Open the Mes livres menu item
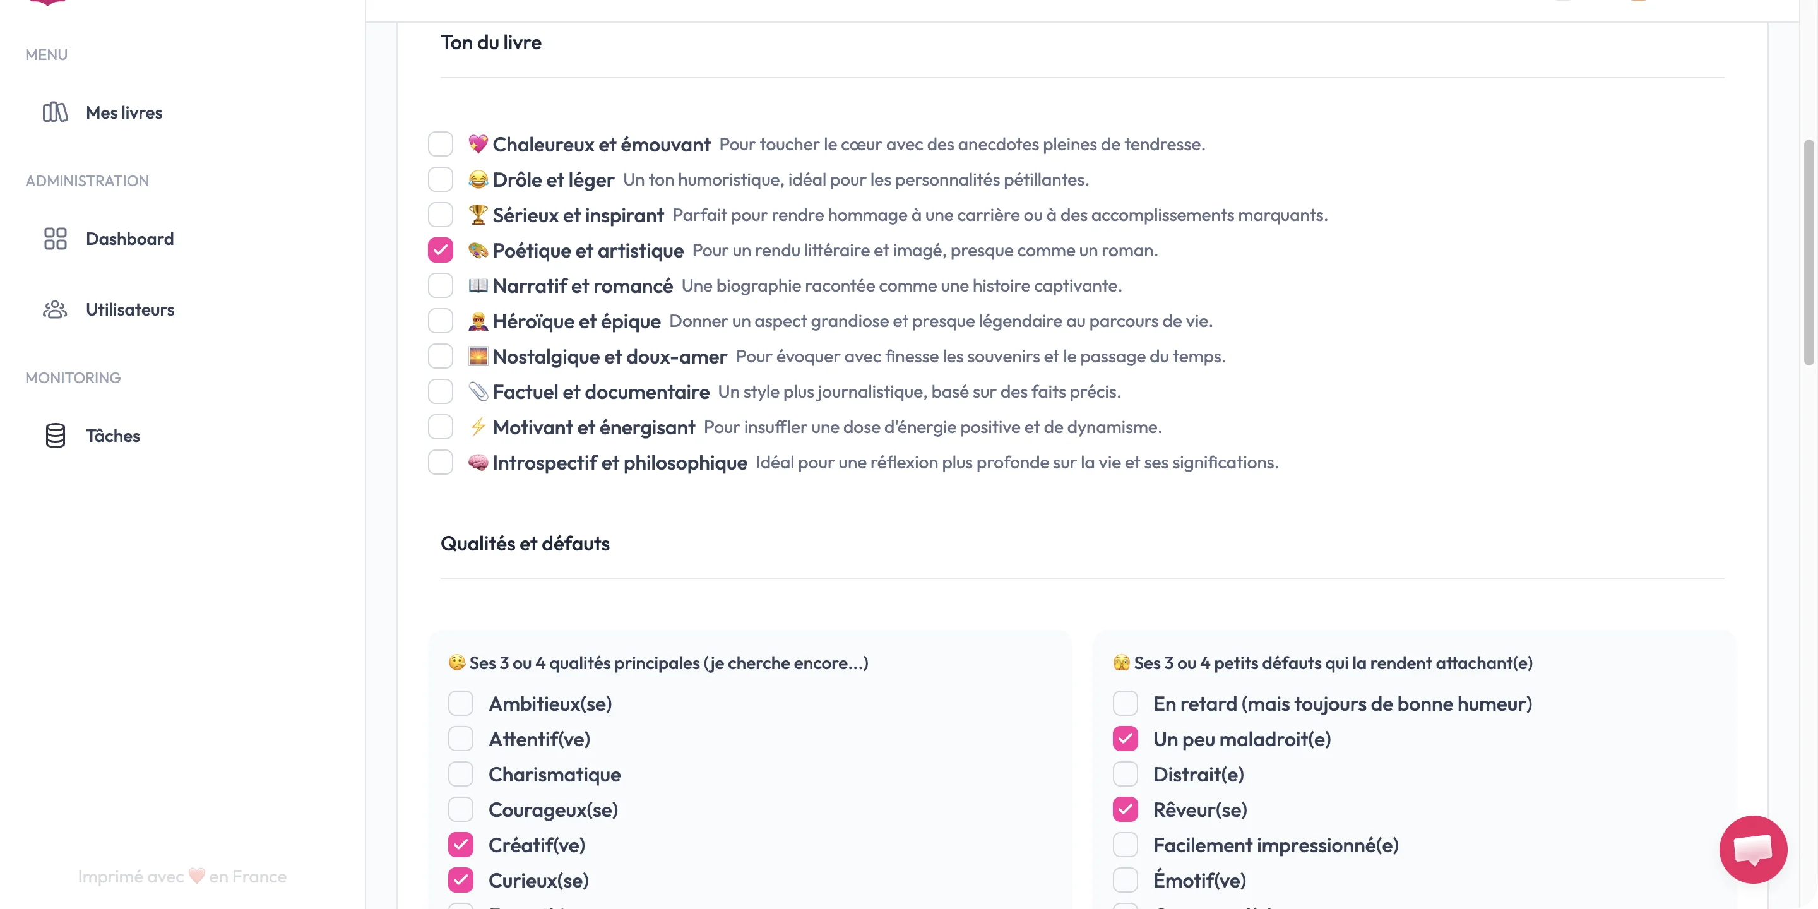Screen dimensions: 1818x909 tap(124, 112)
